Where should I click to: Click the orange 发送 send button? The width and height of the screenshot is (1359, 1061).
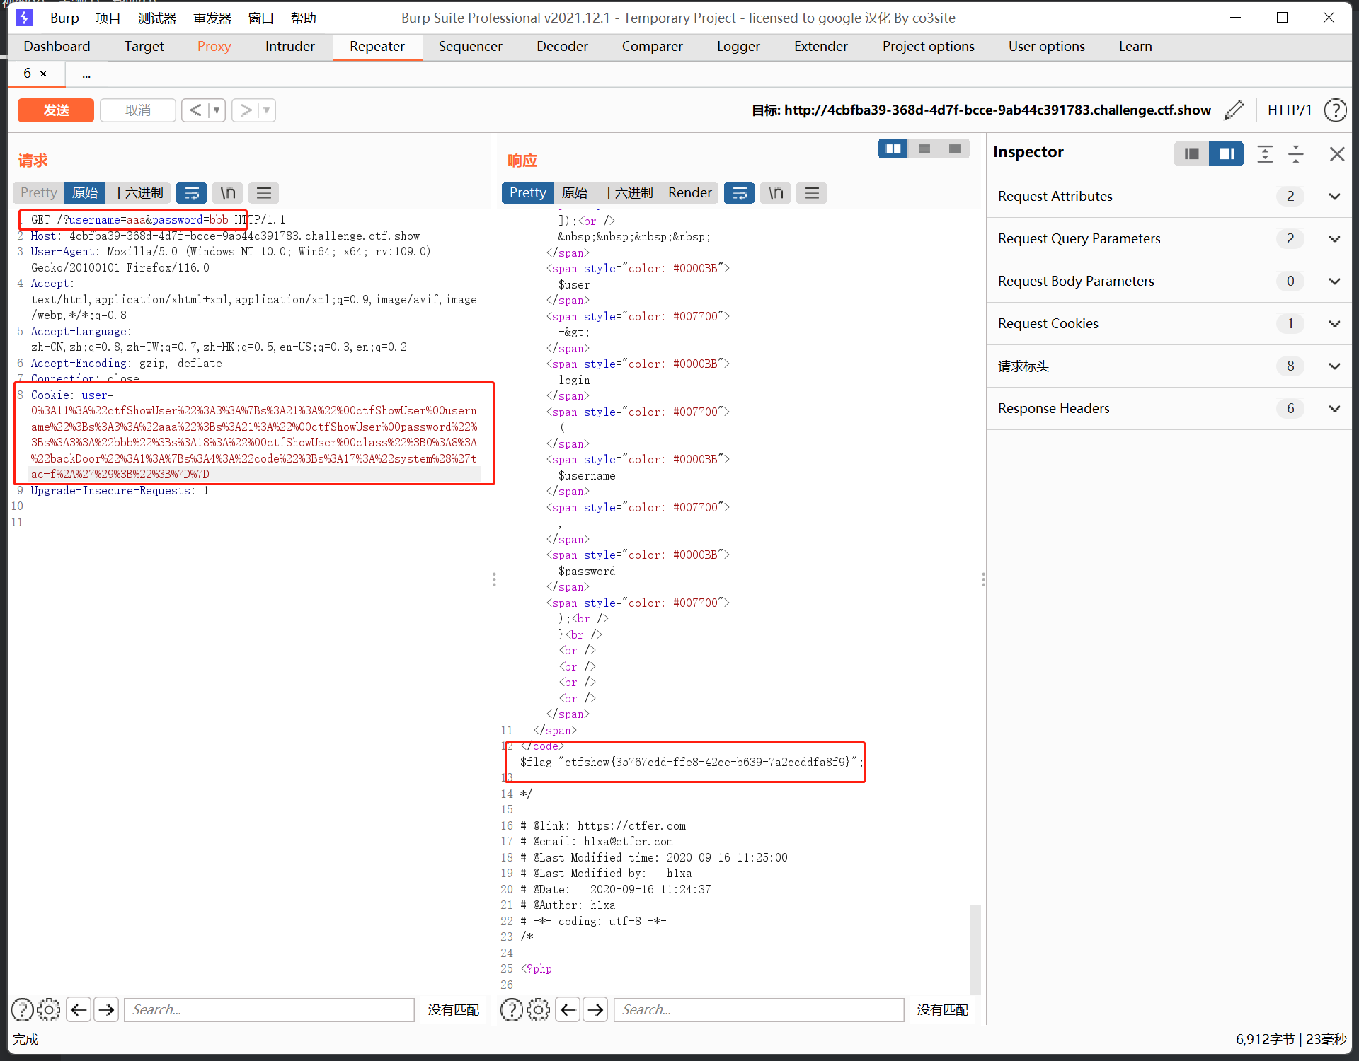(x=56, y=110)
